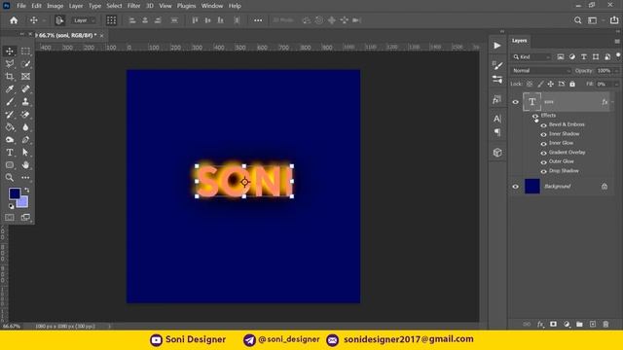The height and width of the screenshot is (350, 623).
Task: Go to Home screen icon
Action: point(14,20)
